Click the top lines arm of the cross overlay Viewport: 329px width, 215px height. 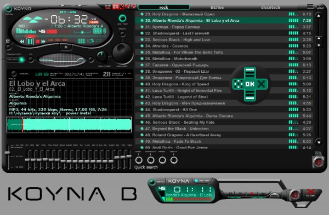click(x=249, y=72)
